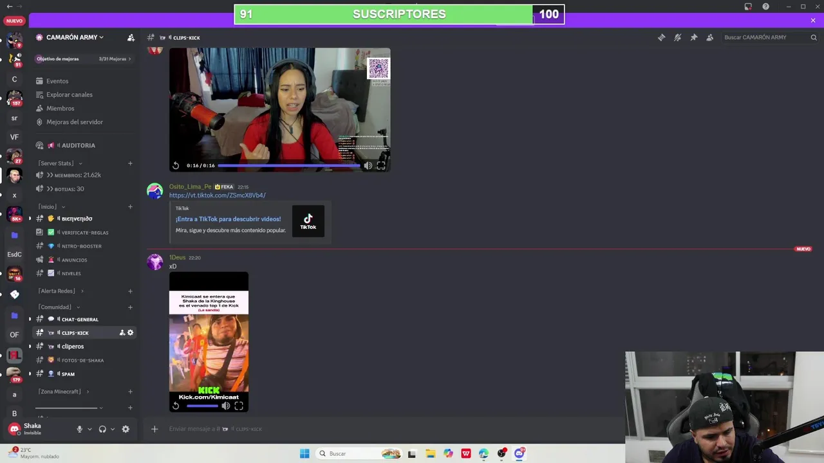This screenshot has width=824, height=463.
Task: Click Shaka user avatar in panel
Action: click(x=14, y=429)
